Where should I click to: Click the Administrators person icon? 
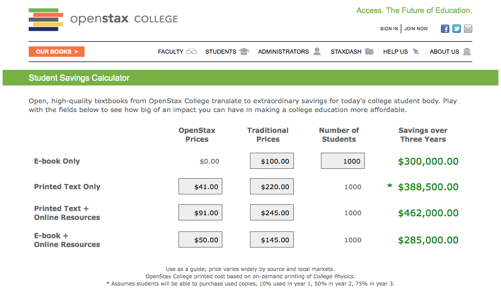click(x=317, y=52)
